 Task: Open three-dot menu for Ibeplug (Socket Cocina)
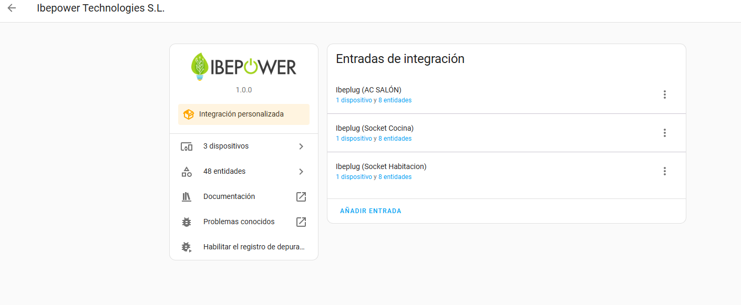(x=665, y=133)
